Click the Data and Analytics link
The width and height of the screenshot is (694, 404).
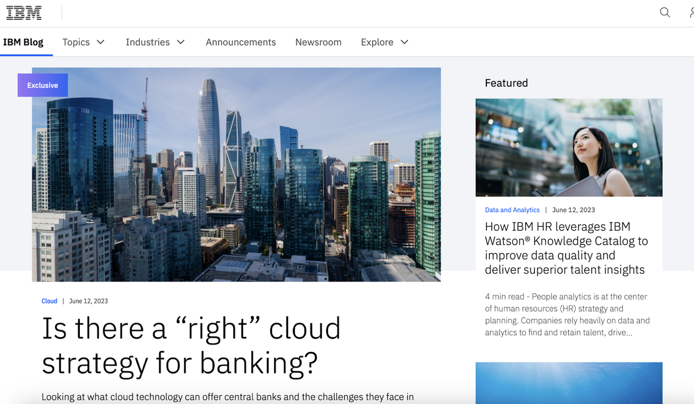click(512, 210)
